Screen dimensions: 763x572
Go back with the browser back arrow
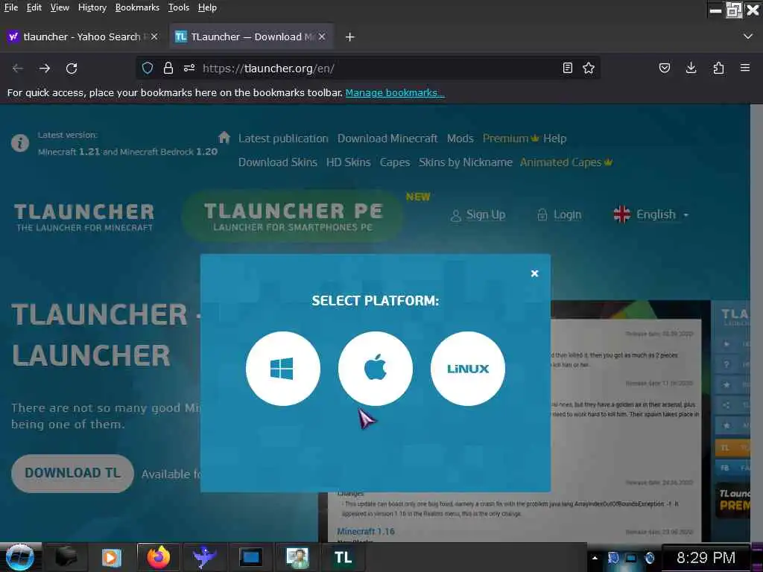18,68
